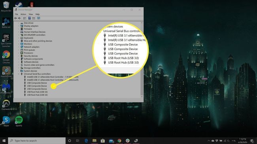Expand the Network adapters category
257x144 pixels.
[x=19, y=47]
